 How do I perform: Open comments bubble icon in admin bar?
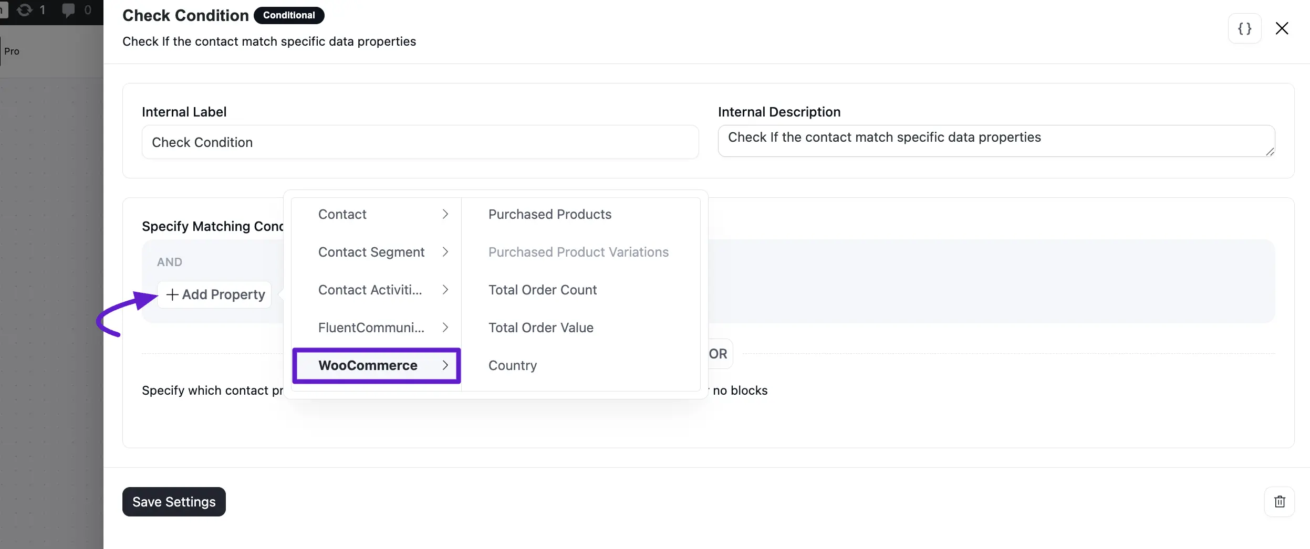pos(68,9)
